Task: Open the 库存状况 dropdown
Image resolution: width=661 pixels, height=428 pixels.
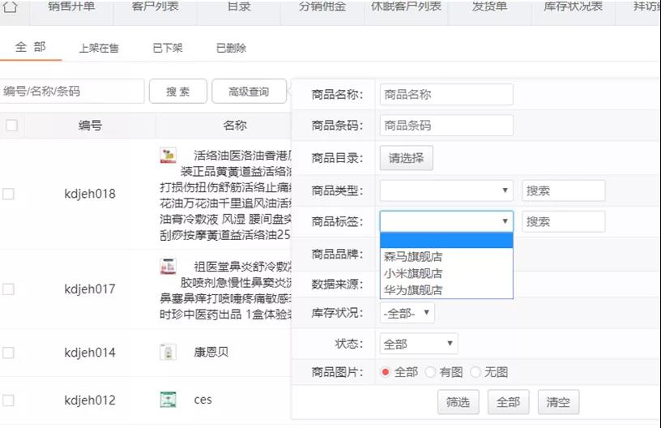Action: coord(407,313)
